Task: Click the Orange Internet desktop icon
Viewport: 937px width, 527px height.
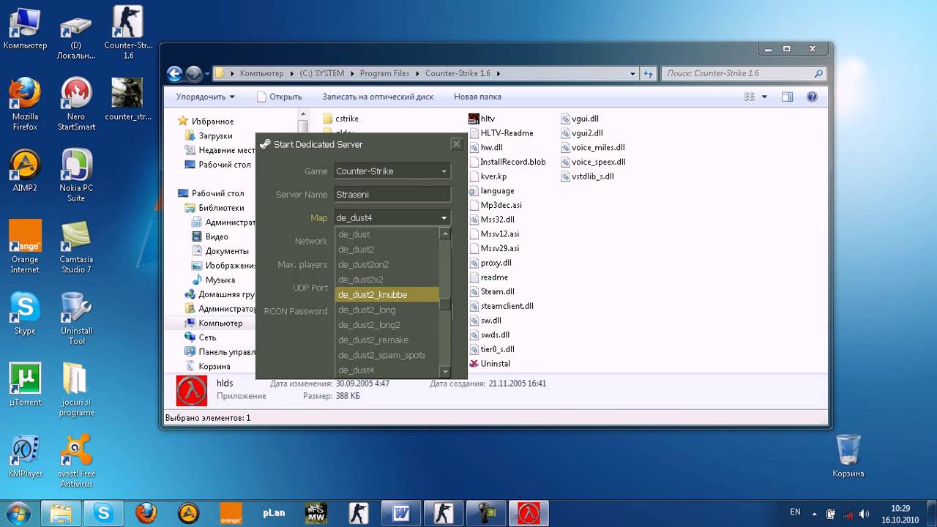Action: click(25, 247)
